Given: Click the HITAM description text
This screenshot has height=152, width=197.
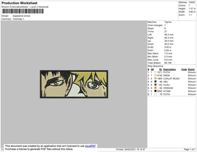Looking at the screenshot, I should point(167,91).
